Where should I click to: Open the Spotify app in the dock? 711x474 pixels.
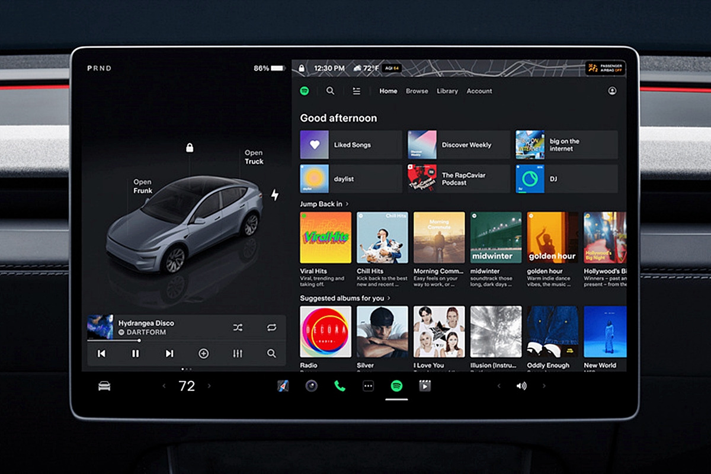coord(396,386)
